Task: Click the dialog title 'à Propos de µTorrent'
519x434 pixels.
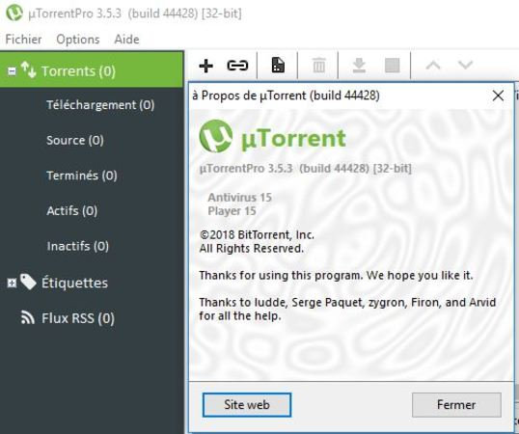Action: click(x=286, y=95)
